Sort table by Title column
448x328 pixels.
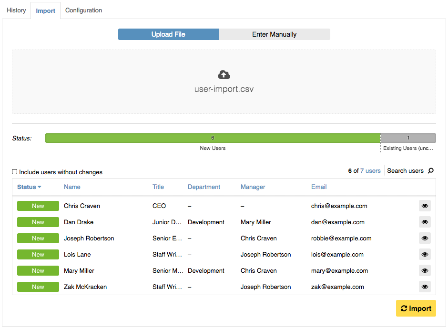[x=158, y=187]
